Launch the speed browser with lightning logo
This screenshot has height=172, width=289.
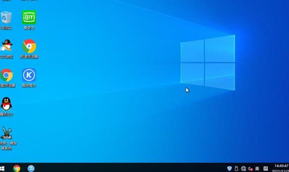coord(29,49)
